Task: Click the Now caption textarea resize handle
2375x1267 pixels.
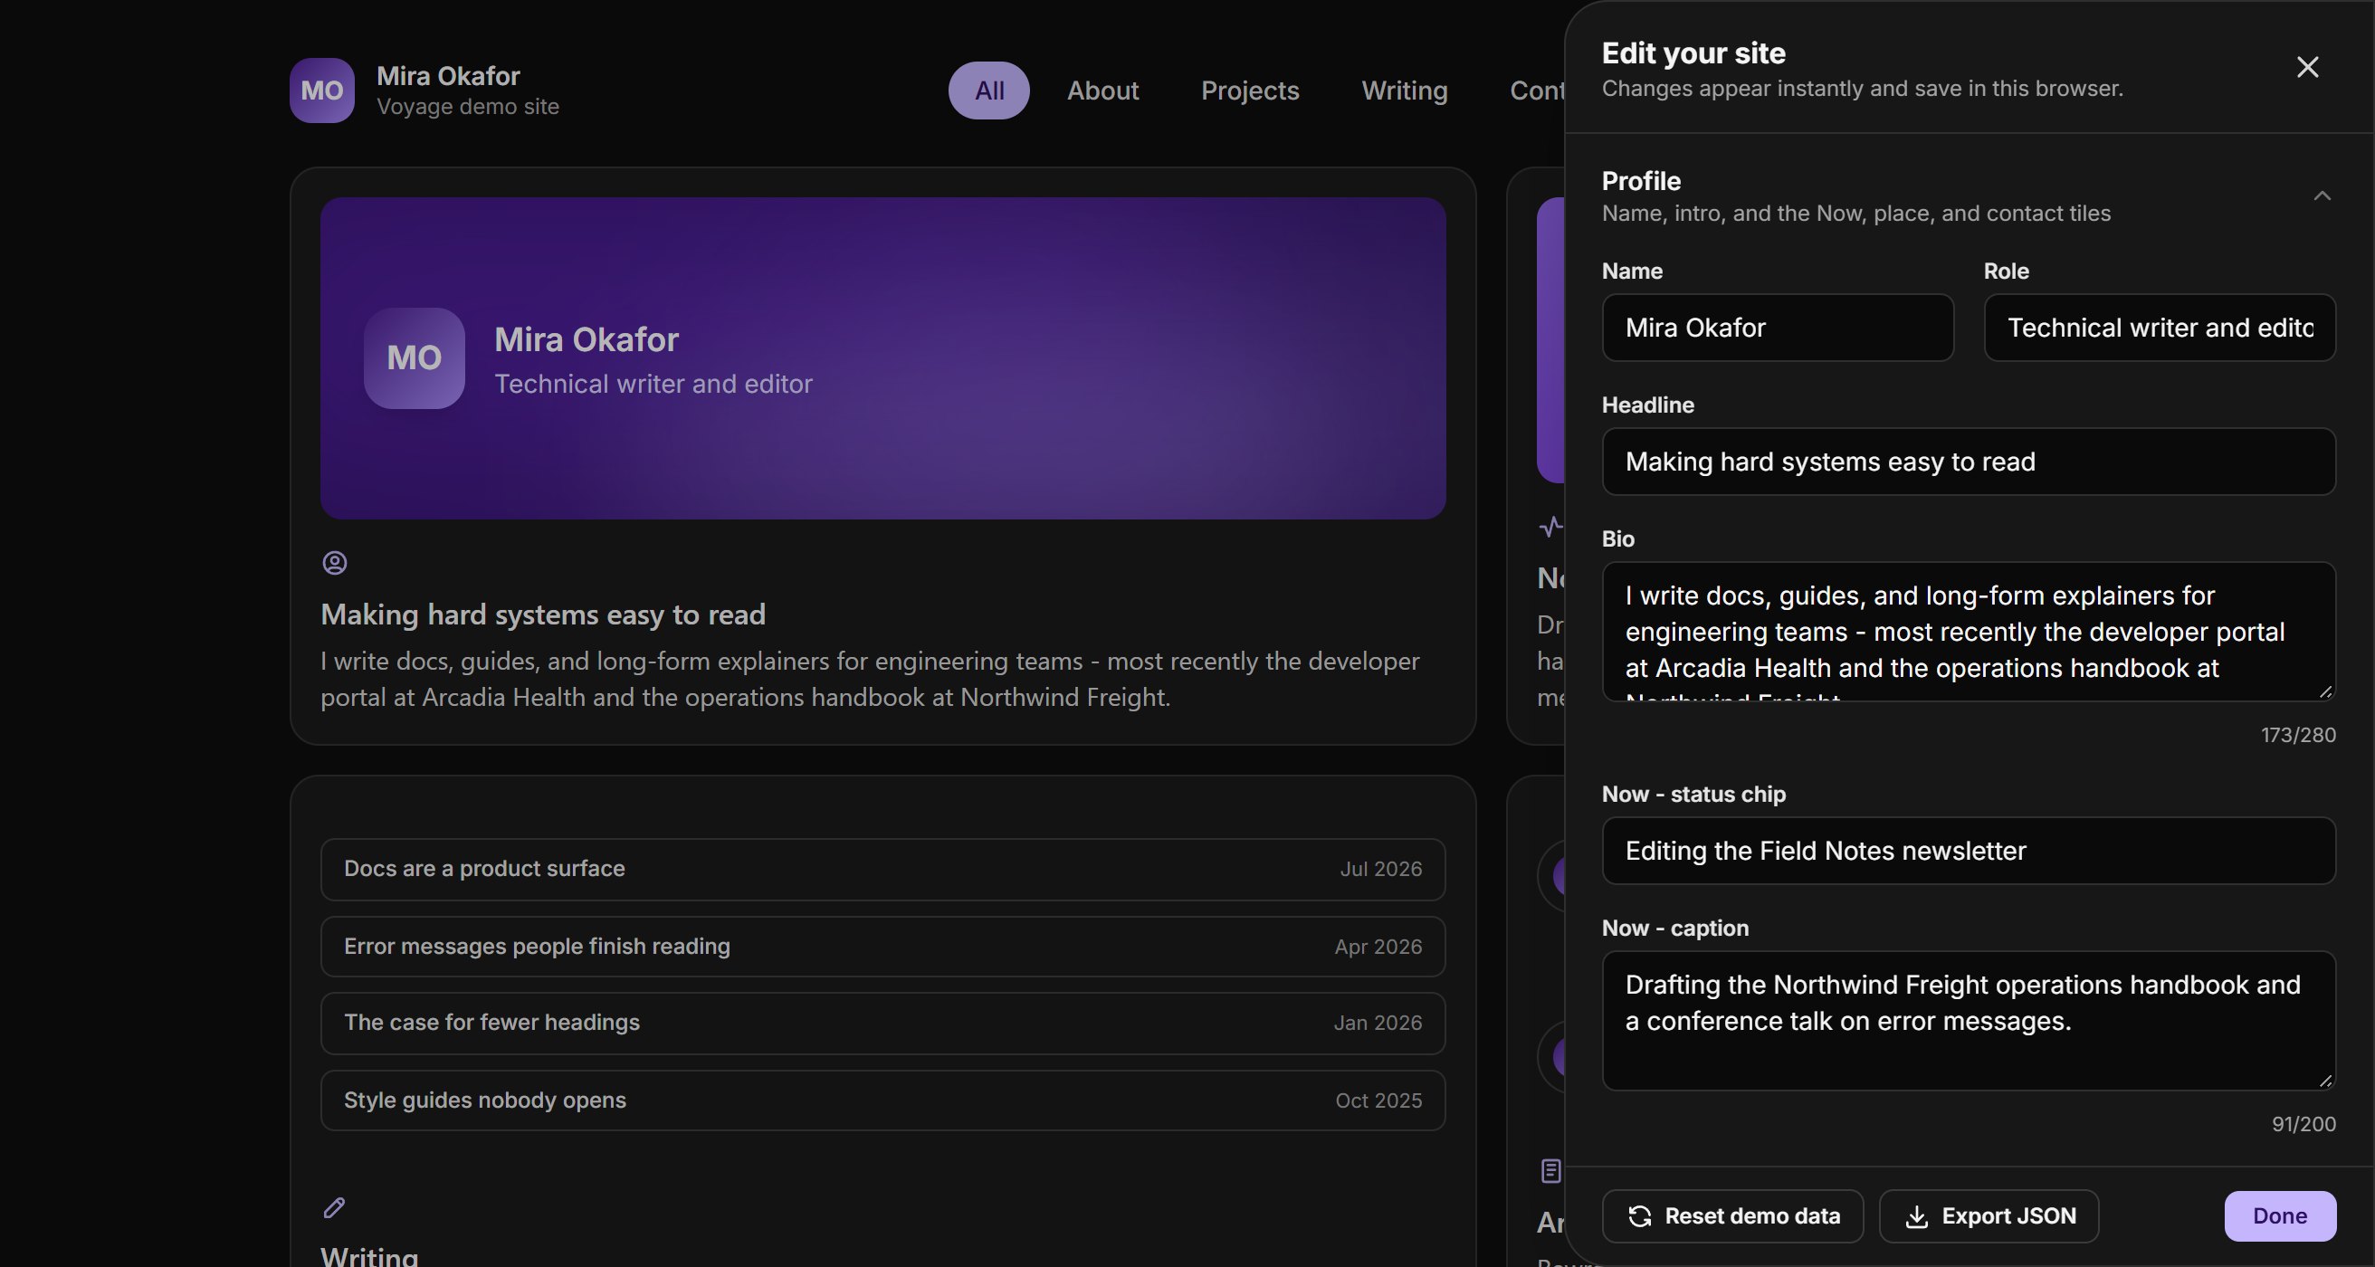Action: 2325,1080
